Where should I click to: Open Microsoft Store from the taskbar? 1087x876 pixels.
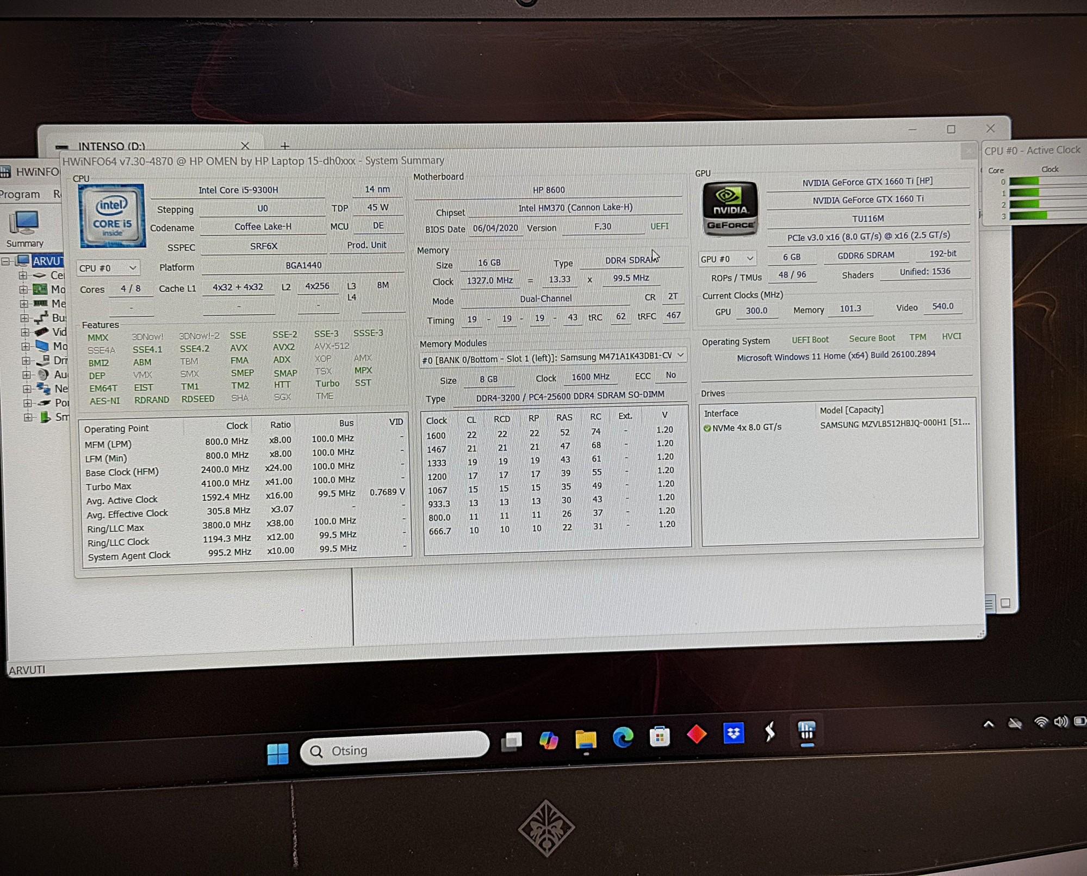[x=660, y=736]
